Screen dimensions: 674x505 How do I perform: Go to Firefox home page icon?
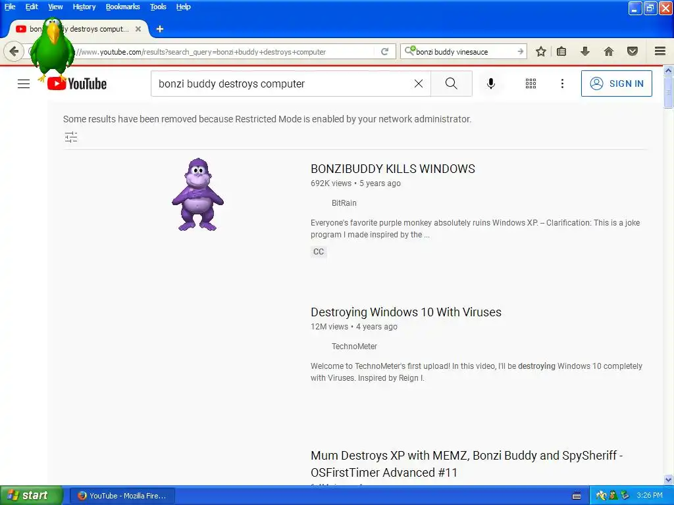tap(609, 51)
